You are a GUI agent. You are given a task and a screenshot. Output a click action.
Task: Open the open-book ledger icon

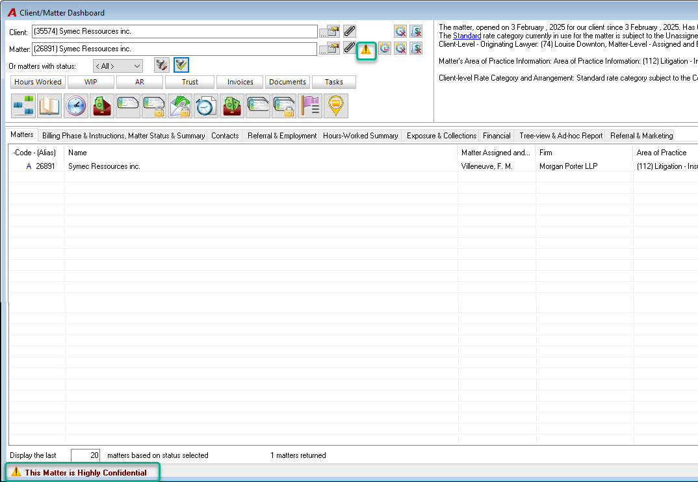tap(49, 105)
